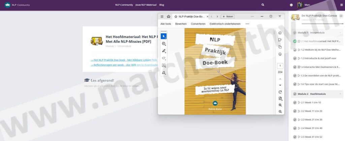This screenshot has width=345, height=141.
Task: Open the Alle tools menu
Action: [166, 24]
